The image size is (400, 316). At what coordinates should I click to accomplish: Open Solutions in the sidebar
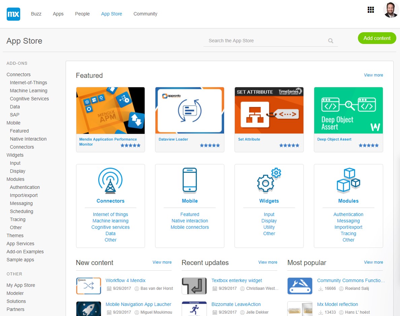16,301
